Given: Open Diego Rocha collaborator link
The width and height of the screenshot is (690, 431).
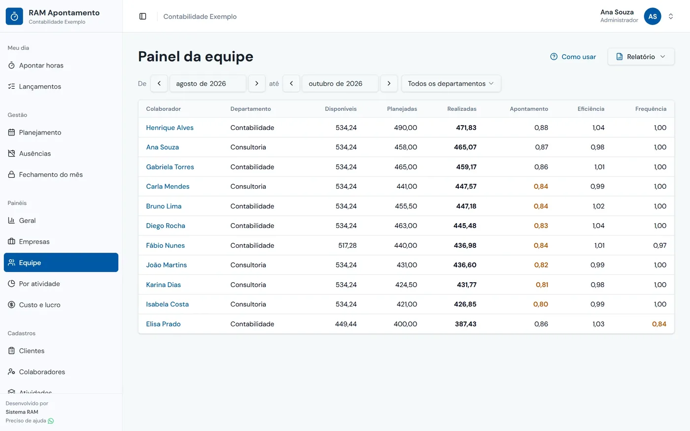Looking at the screenshot, I should point(166,226).
